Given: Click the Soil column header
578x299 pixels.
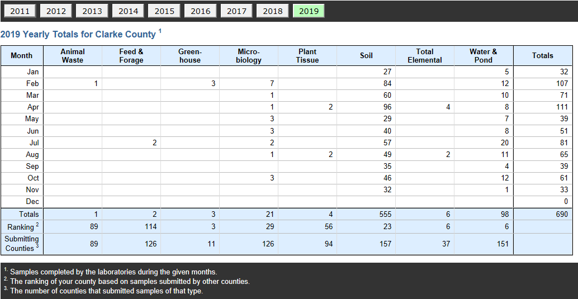Looking at the screenshot, I should coord(366,56).
